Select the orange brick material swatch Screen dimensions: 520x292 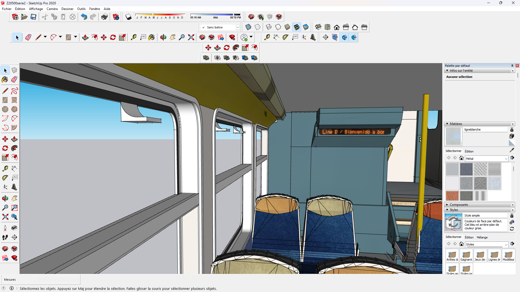tap(452, 195)
